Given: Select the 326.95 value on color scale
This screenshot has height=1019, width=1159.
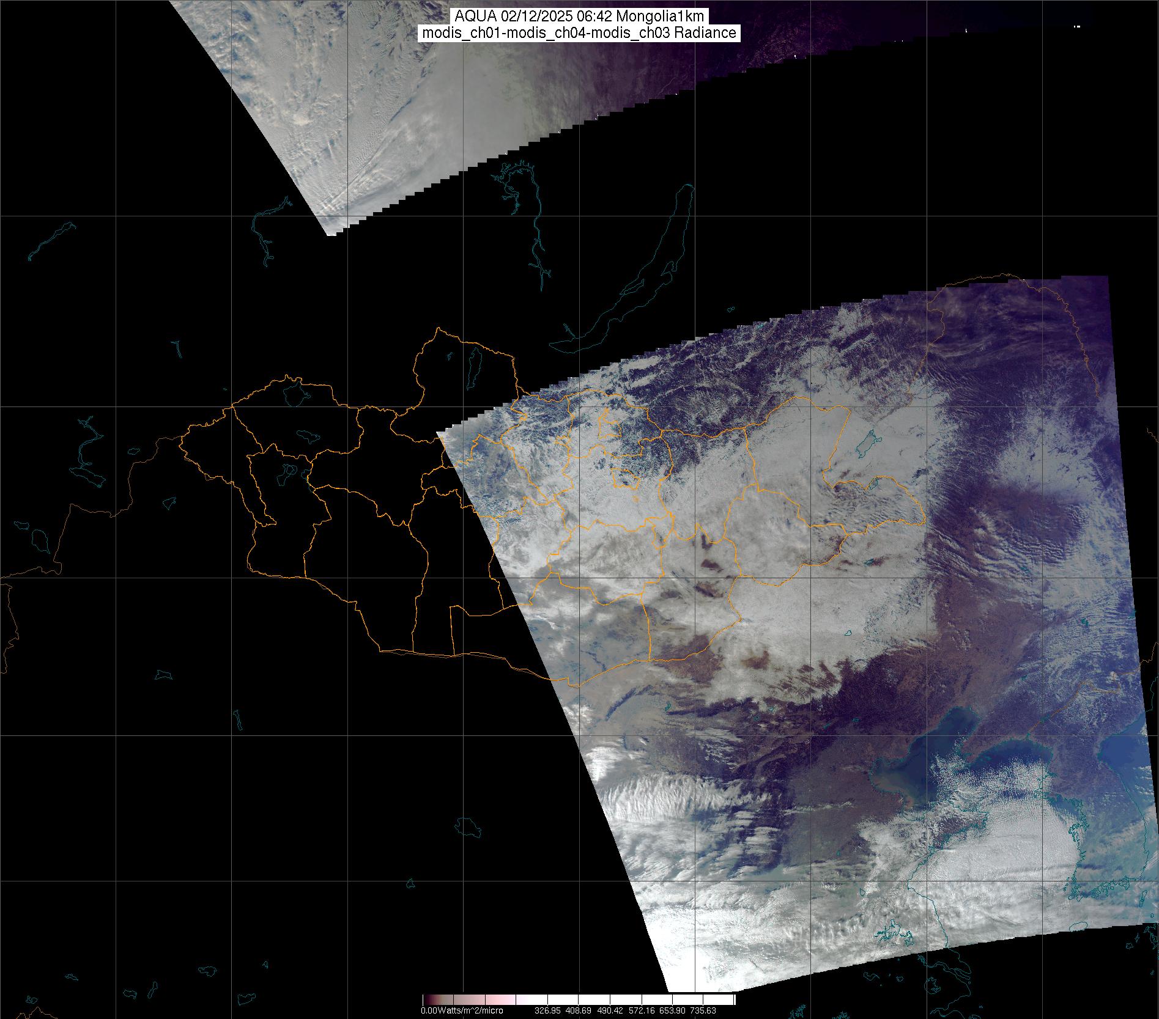Looking at the screenshot, I should pos(547,1011).
